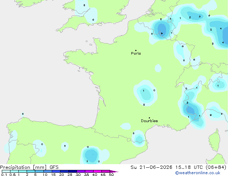Screen dimensions: 228x176
Task: Click the legend value 30
Action: point(78,175)
